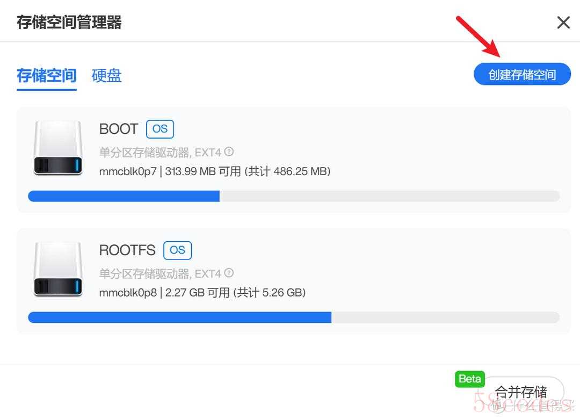
Task: Click the mmcblk0p8 capacity details line
Action: 202,293
